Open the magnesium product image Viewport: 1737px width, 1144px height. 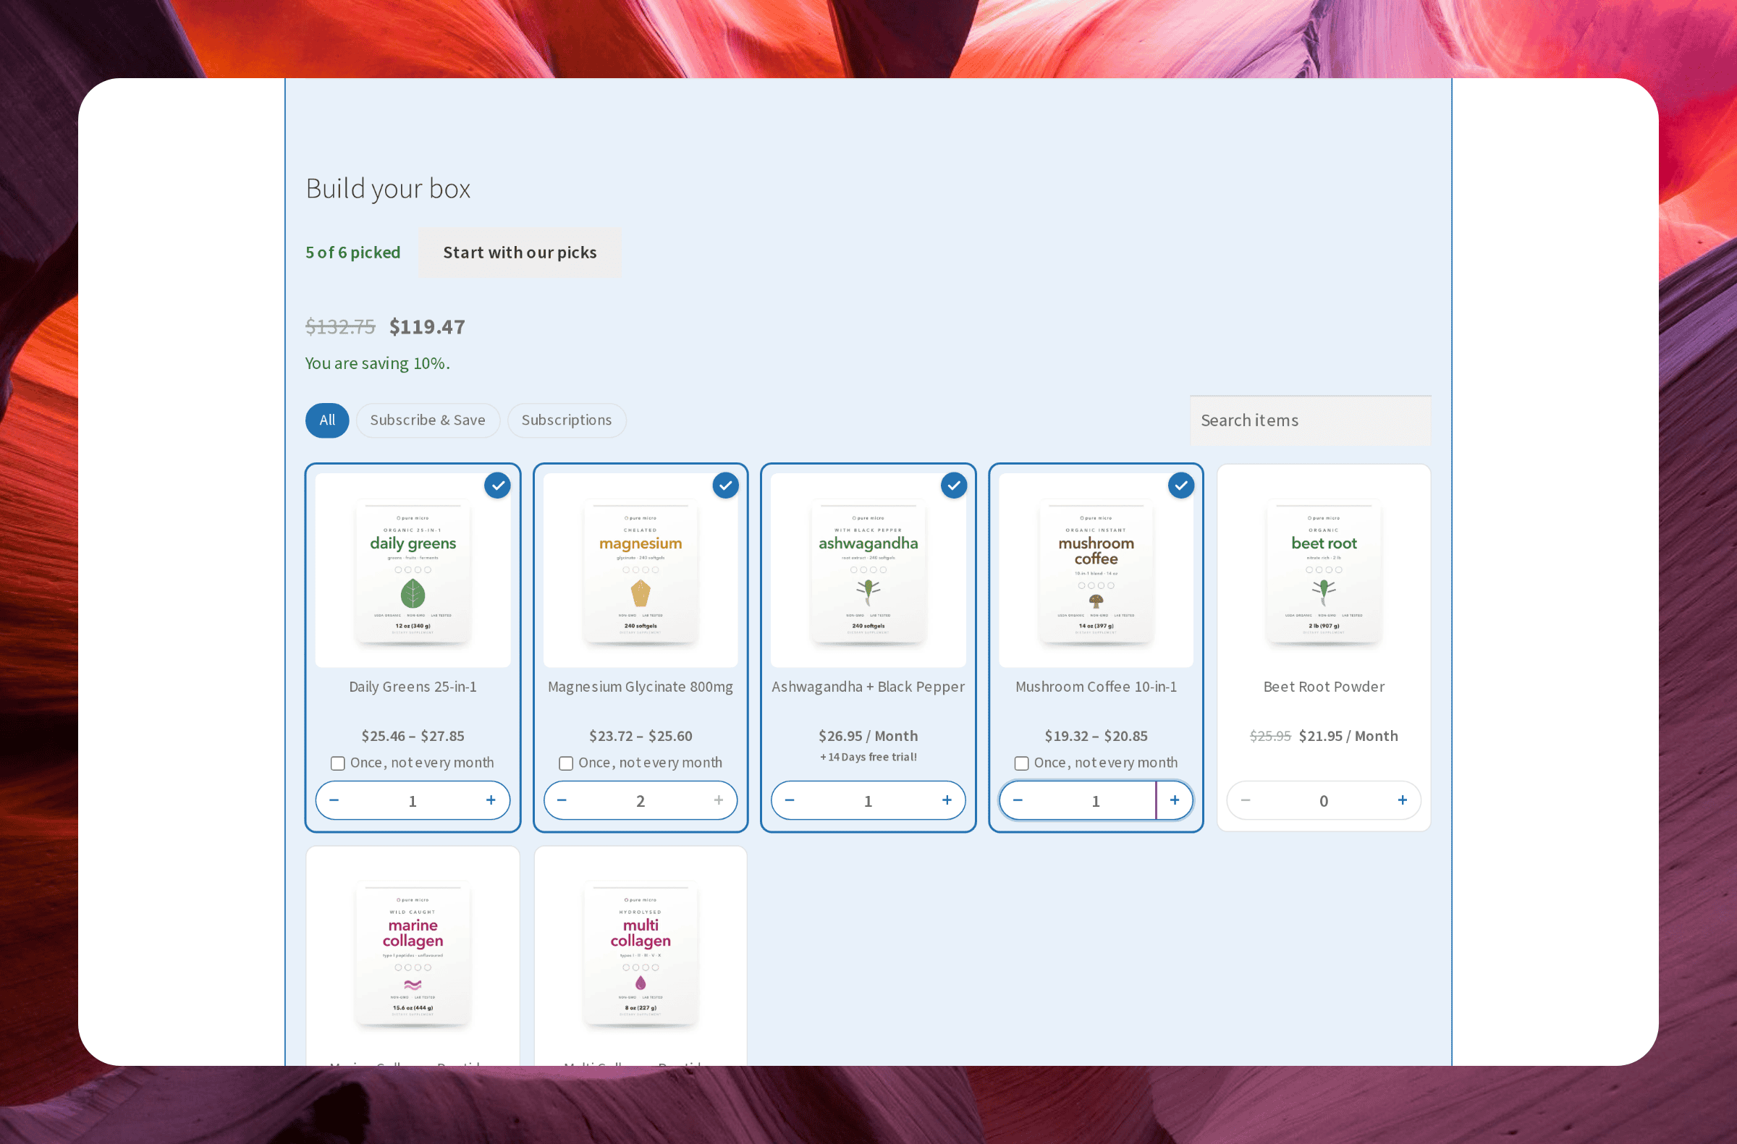[x=641, y=570]
